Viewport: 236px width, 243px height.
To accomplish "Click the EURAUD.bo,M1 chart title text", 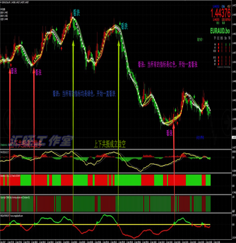I will tap(6, 2).
